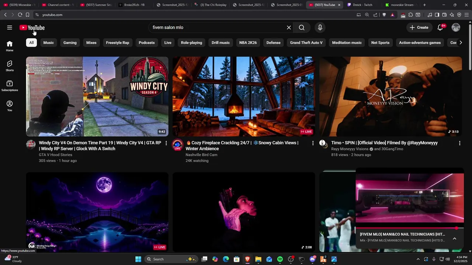Select the Gaming filter chip
This screenshot has width=472, height=265.
pos(70,43)
